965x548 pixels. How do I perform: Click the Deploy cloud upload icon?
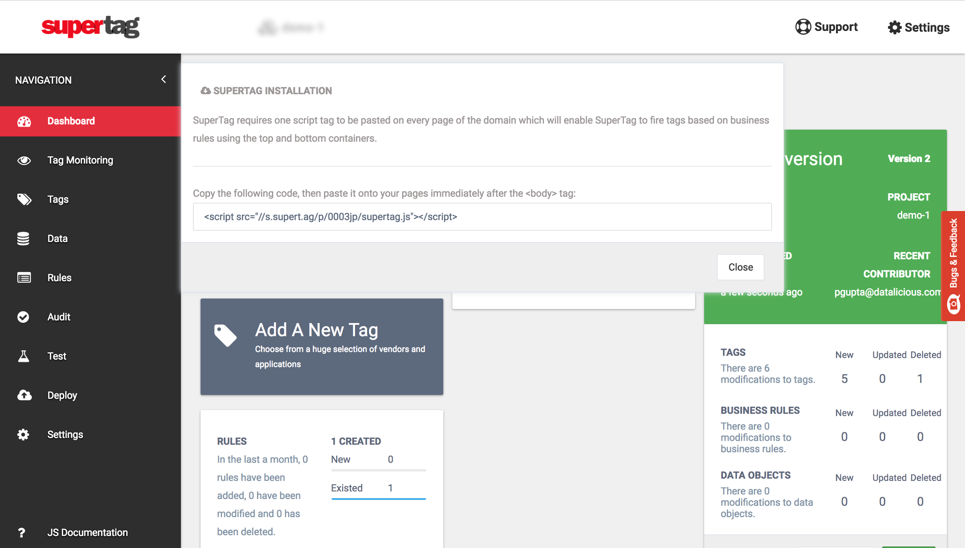pos(24,395)
